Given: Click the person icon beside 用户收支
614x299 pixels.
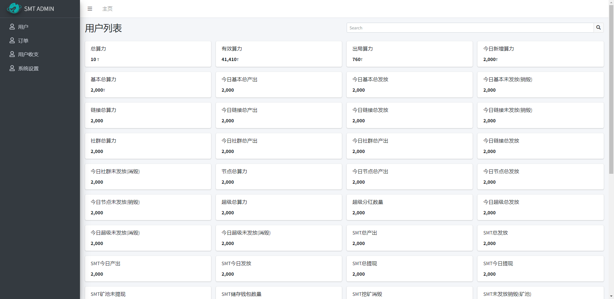Looking at the screenshot, I should [12, 54].
